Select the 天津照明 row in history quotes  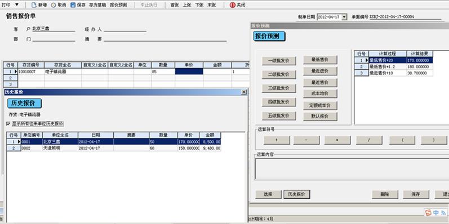[113, 148]
